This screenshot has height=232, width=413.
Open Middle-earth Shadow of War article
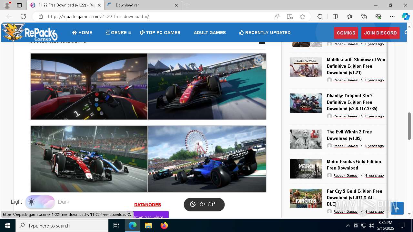pyautogui.click(x=356, y=66)
